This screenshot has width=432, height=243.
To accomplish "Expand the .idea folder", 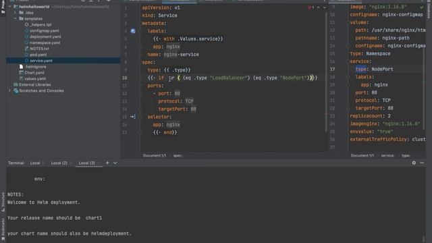I will coord(15,13).
